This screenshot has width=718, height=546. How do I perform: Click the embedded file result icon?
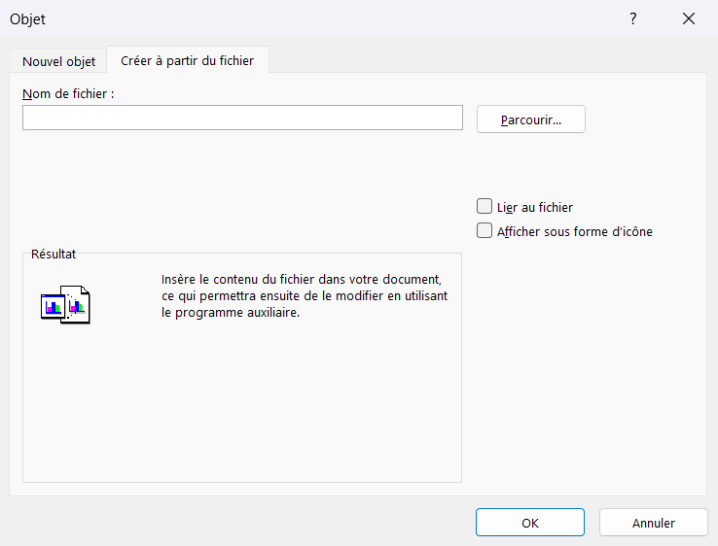(x=65, y=305)
